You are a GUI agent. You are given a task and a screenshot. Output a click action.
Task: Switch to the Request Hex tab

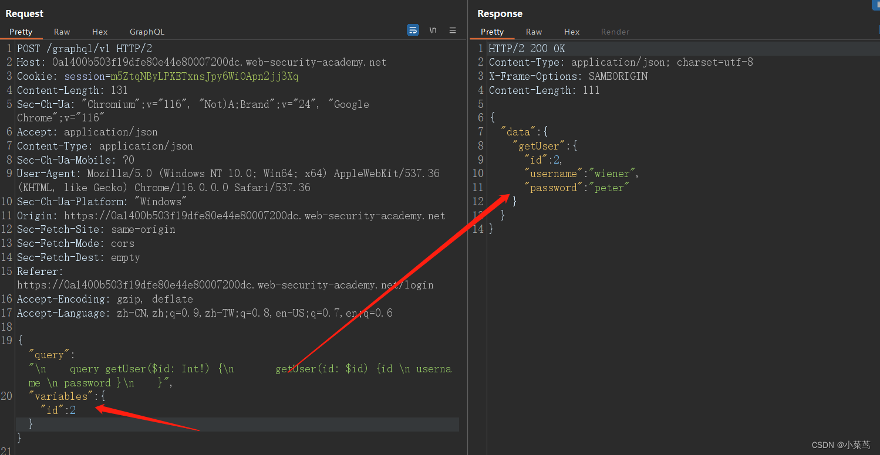[x=100, y=32]
